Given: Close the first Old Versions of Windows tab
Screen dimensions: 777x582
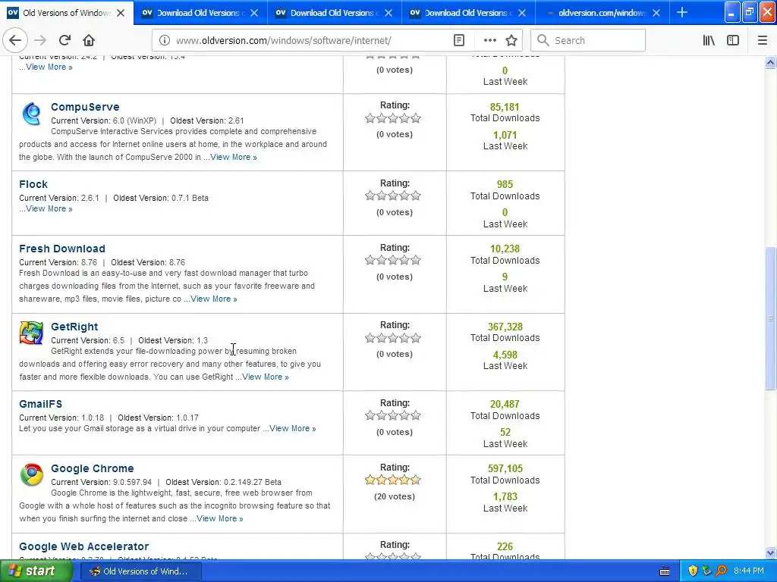Looking at the screenshot, I should [121, 13].
